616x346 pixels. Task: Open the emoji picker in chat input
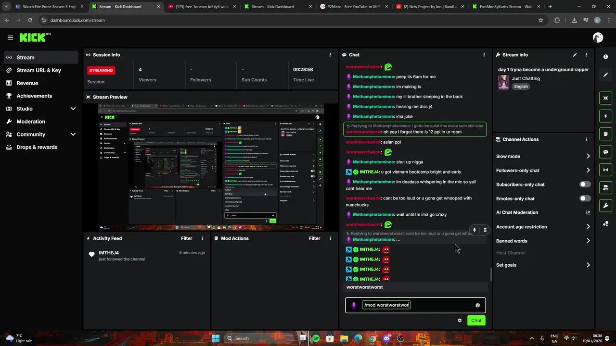coord(477,305)
